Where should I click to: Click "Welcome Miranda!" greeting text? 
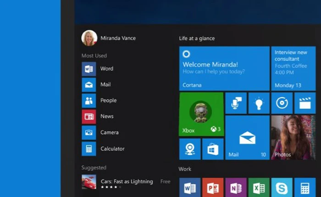210,65
